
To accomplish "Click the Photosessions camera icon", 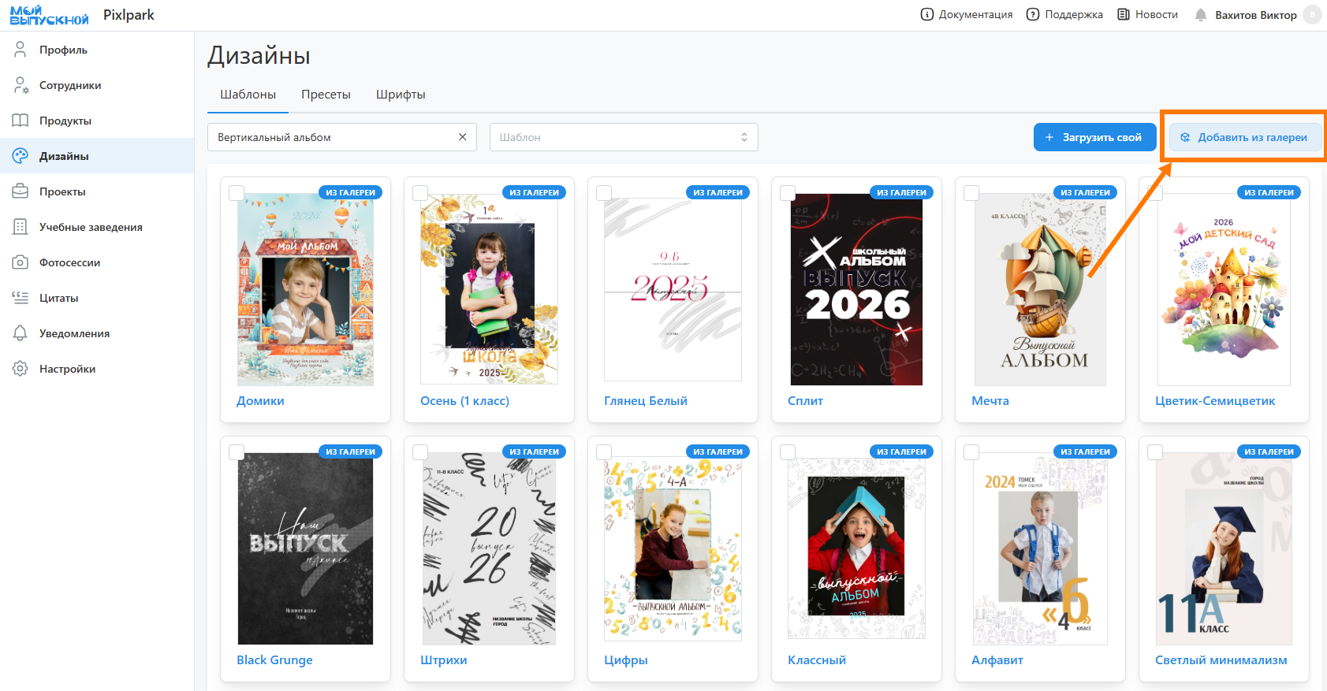I will [21, 262].
